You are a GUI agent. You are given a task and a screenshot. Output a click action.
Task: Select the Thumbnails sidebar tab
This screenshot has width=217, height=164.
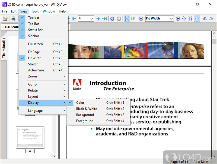[x=4, y=48]
